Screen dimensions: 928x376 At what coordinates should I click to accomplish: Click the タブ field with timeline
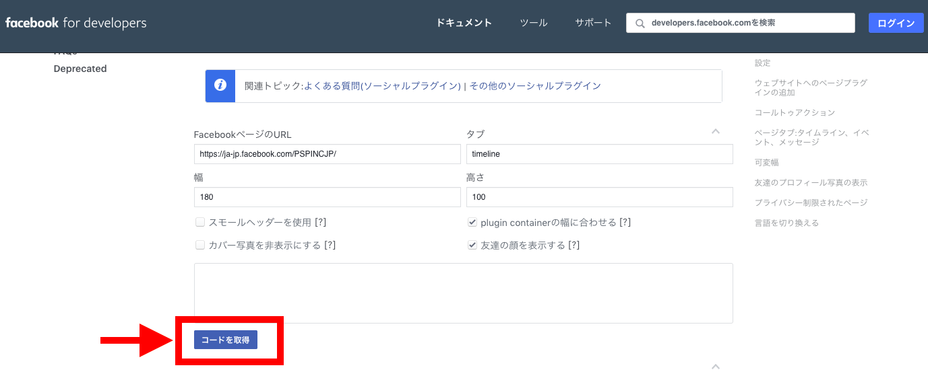coord(599,154)
